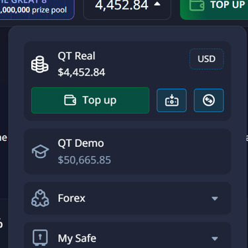Click the graduation cap icon for QT Demo
The width and height of the screenshot is (248, 248).
[40, 151]
